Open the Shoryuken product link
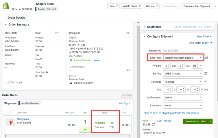Screen dimensions: 218x138 click(23, 119)
